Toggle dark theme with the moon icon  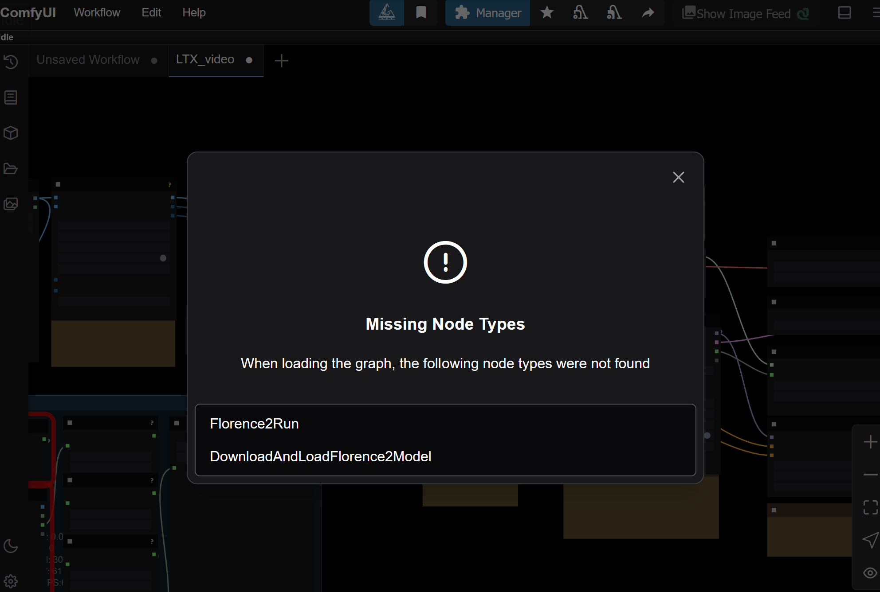[10, 546]
